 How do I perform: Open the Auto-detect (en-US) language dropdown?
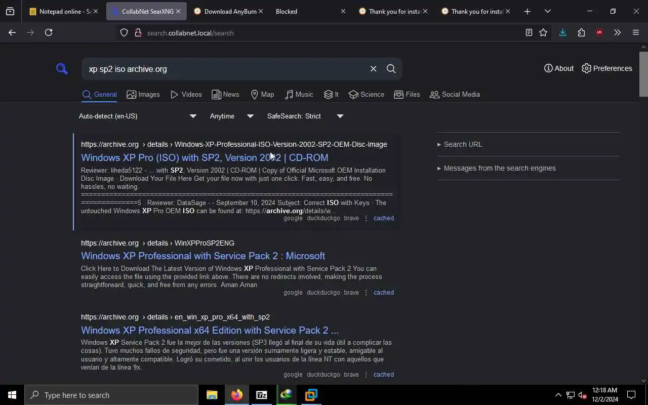[137, 116]
